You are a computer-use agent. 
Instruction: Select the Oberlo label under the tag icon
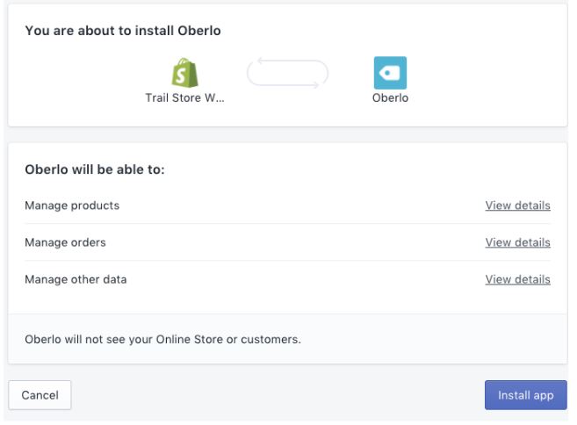tap(390, 97)
